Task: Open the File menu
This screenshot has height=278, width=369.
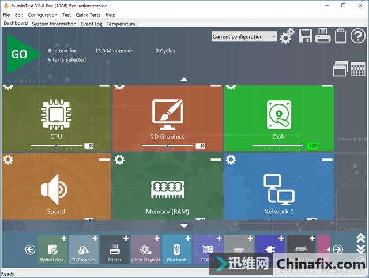Action: 6,15
